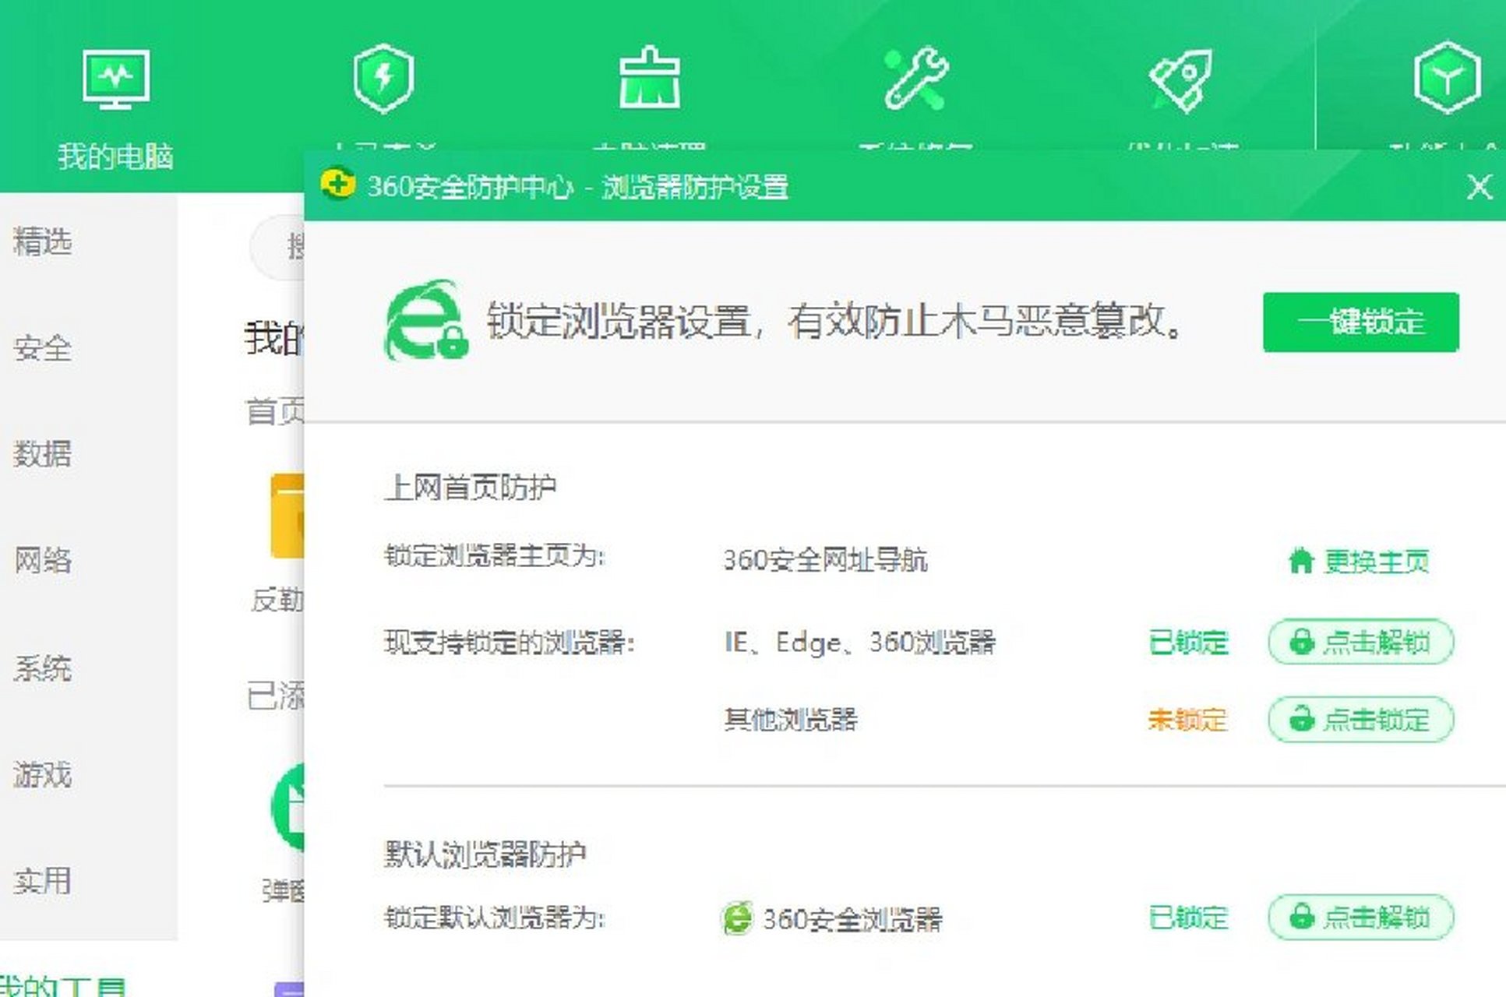
Task: Click 点击解锁 for IE、Edge、360浏览器
Action: (1360, 642)
